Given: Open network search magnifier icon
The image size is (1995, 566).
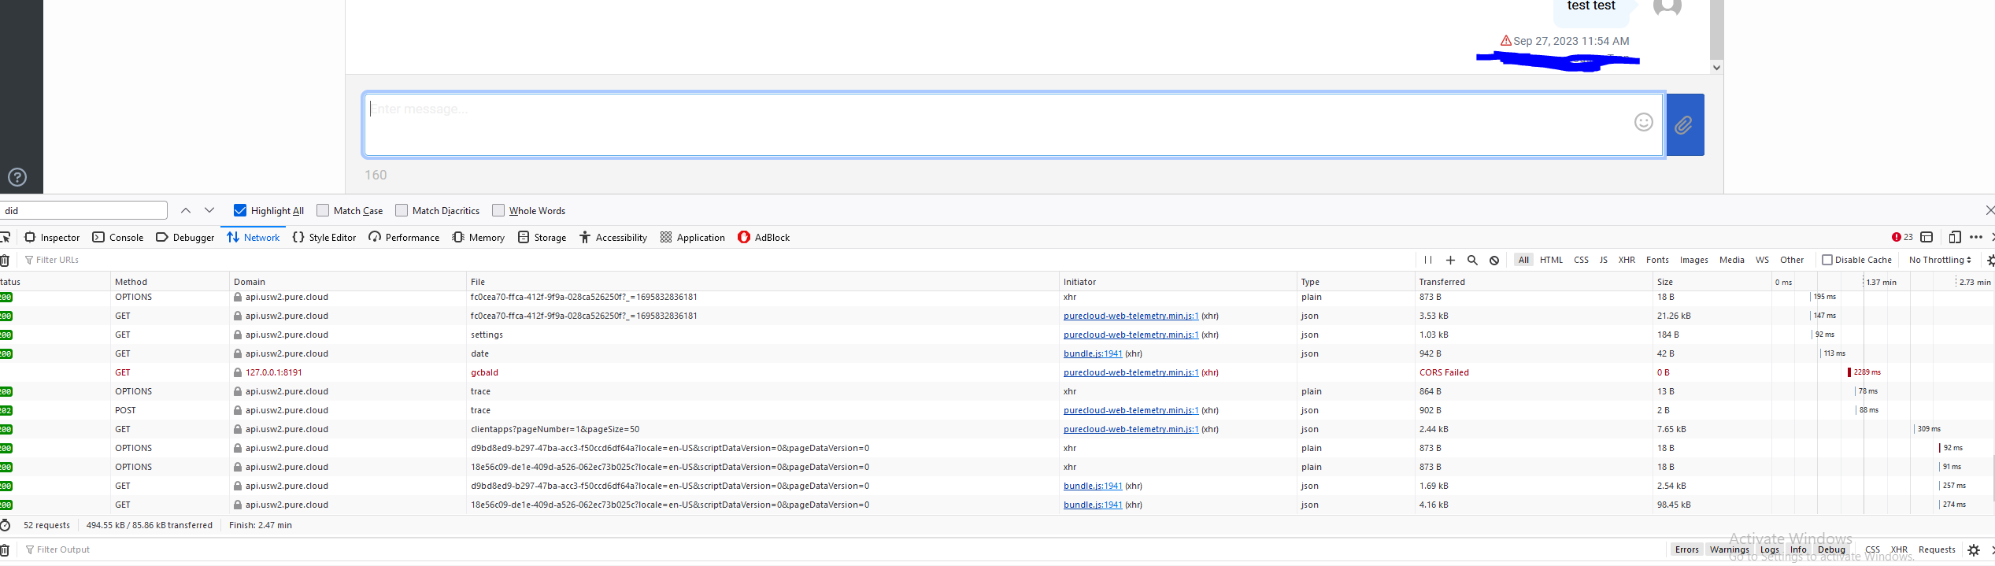Looking at the screenshot, I should [1472, 260].
